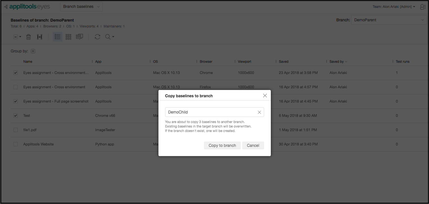Open the comments/annotations panel icon
The image size is (429, 204).
[80, 36]
